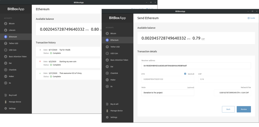Open the Starting my own coin transaction
This screenshot has width=259, height=127.
(69, 63)
